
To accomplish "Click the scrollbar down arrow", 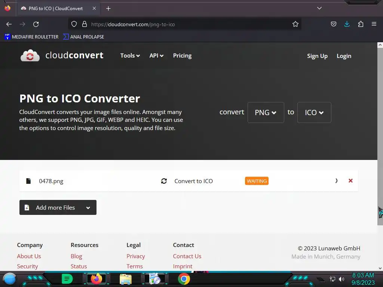I will click(380, 268).
